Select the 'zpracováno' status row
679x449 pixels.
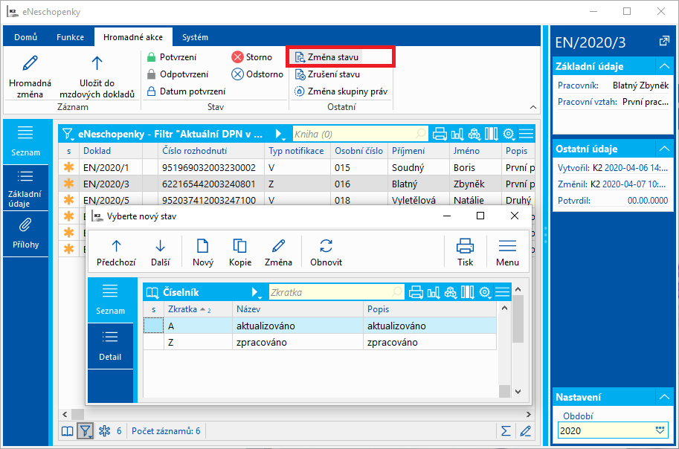[320, 342]
